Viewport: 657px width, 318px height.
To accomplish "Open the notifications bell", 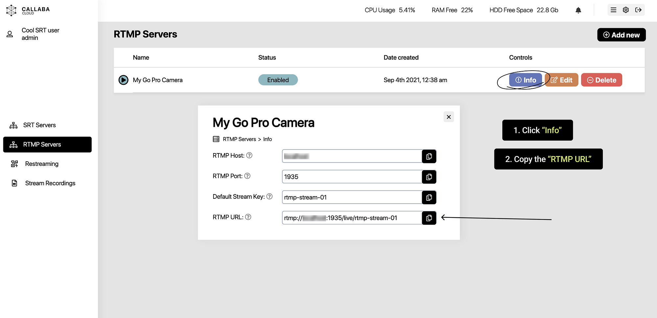I will 578,10.
